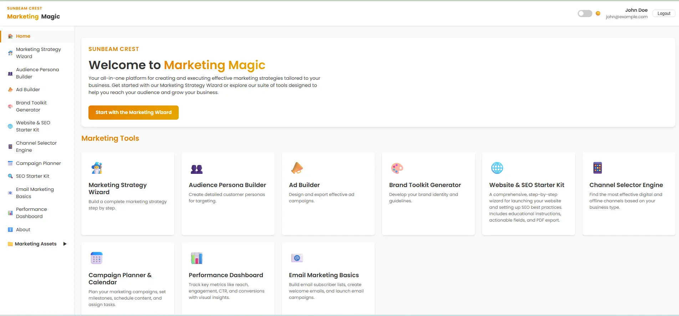679x316 pixels.
Task: Click the globe icon on Website & SEO card
Action: (x=497, y=168)
